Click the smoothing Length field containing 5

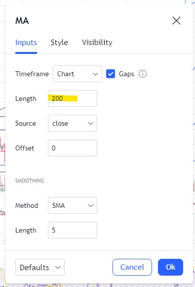[x=73, y=230]
